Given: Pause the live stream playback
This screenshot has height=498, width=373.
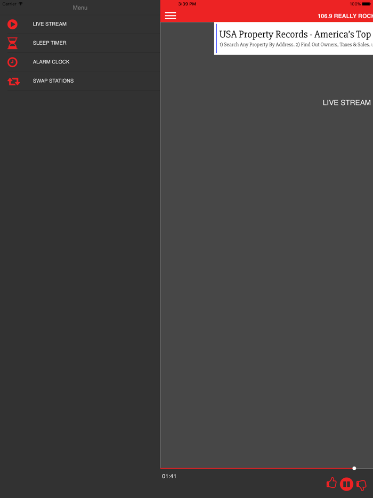Looking at the screenshot, I should (346, 484).
